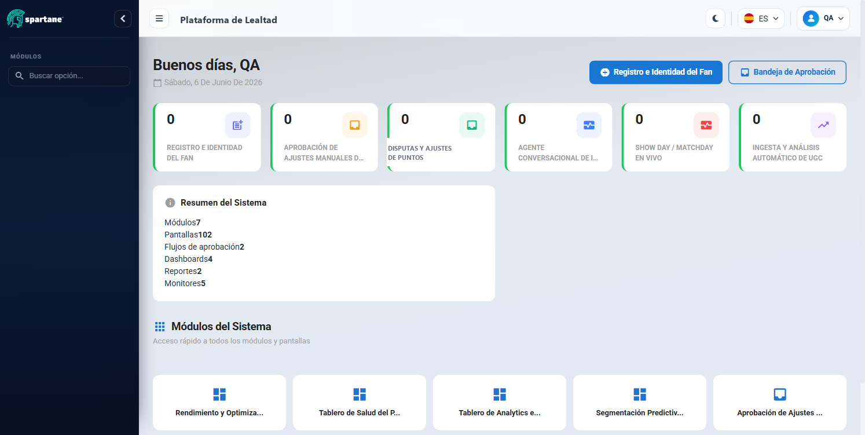Click the 'Flujos de aprobación2' summary line
The width and height of the screenshot is (865, 435).
coord(204,247)
